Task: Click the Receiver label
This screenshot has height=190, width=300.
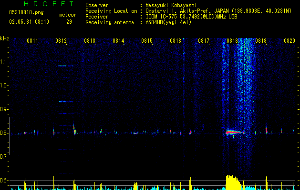Action: click(97, 17)
